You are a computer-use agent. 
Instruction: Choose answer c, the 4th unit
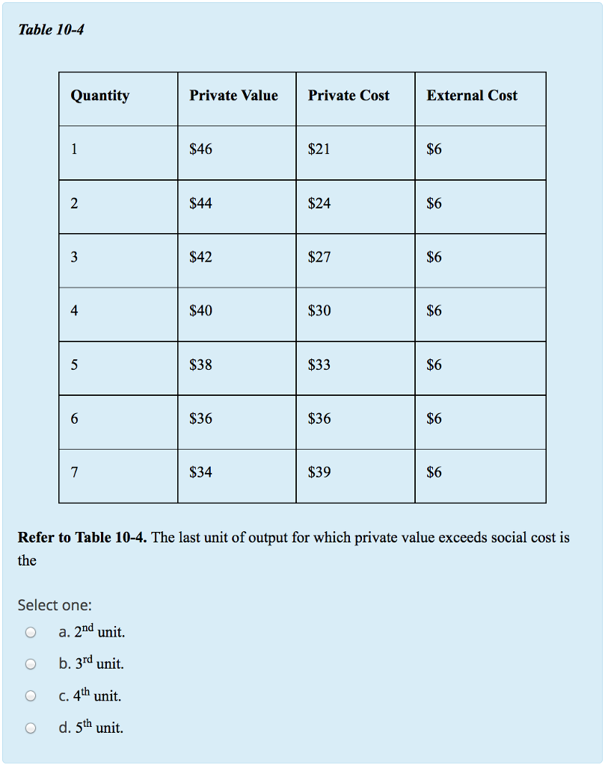click(x=30, y=695)
